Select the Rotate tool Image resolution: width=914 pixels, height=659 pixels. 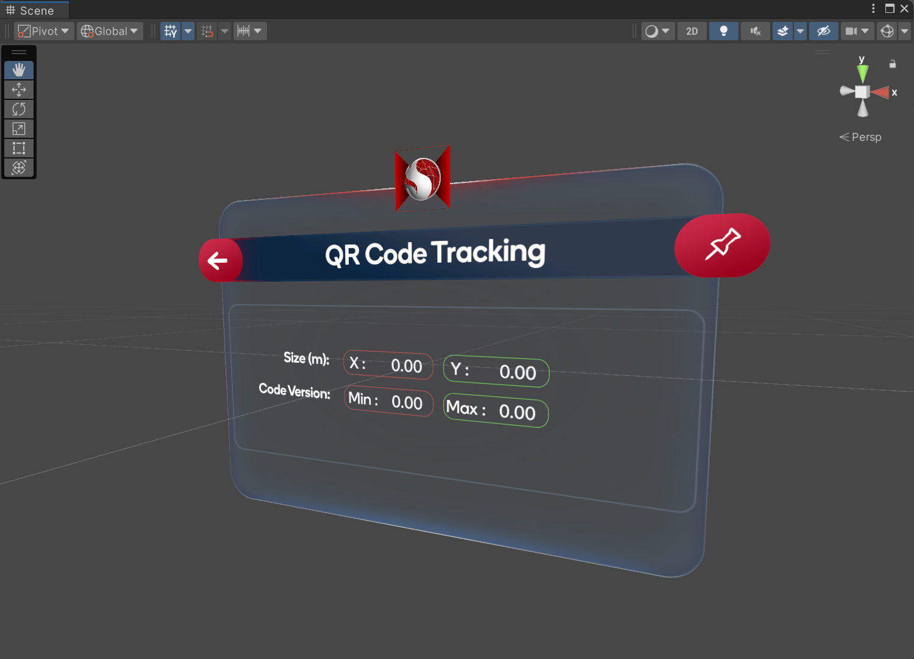(19, 109)
